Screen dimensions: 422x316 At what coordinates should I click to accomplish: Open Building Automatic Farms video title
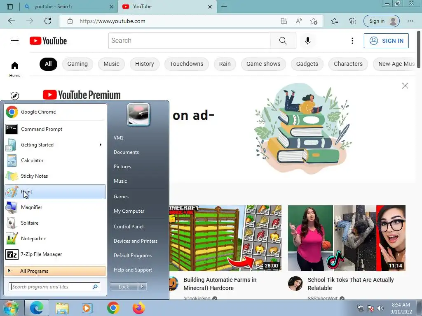point(220,284)
